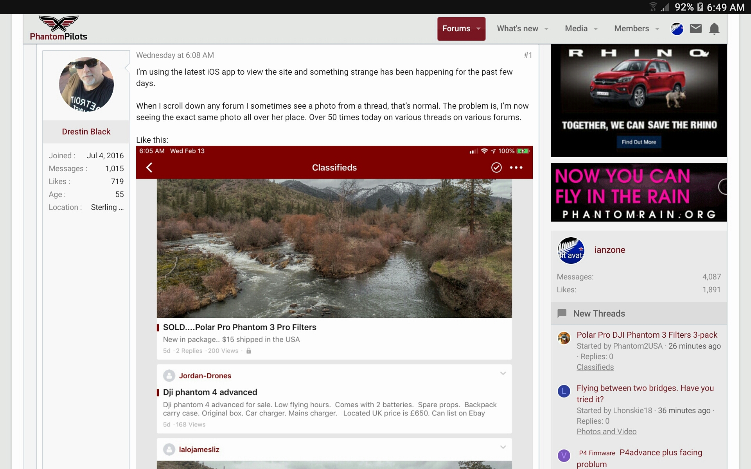This screenshot has width=751, height=469.
Task: Click Find Out More in Rhino ad
Action: pyautogui.click(x=639, y=142)
